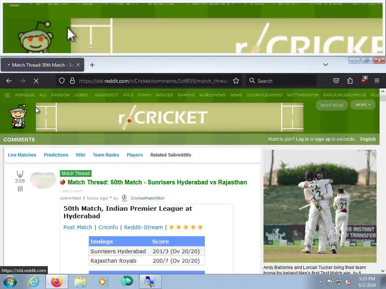The height and width of the screenshot is (289, 386).
Task: Click Sunrisers Hyderabad score cell 201/3
Action: tap(176, 251)
